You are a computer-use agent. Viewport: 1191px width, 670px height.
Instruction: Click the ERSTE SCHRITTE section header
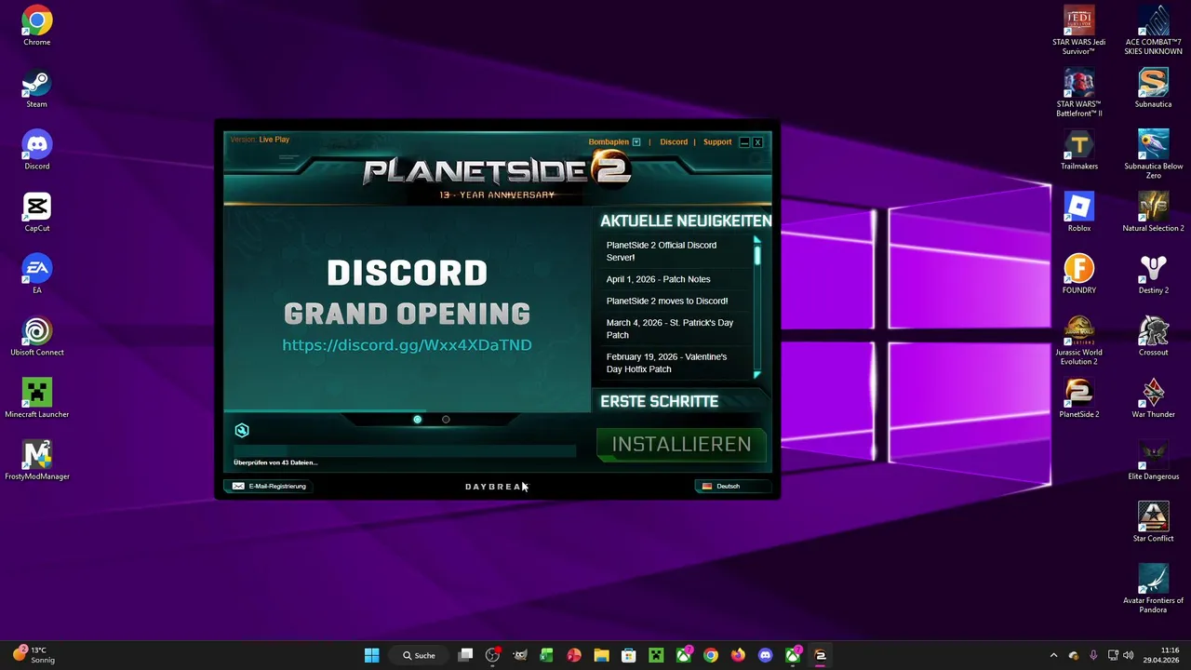coord(660,402)
